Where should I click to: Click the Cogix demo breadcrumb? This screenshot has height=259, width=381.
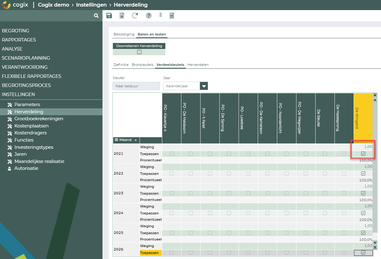[53, 5]
